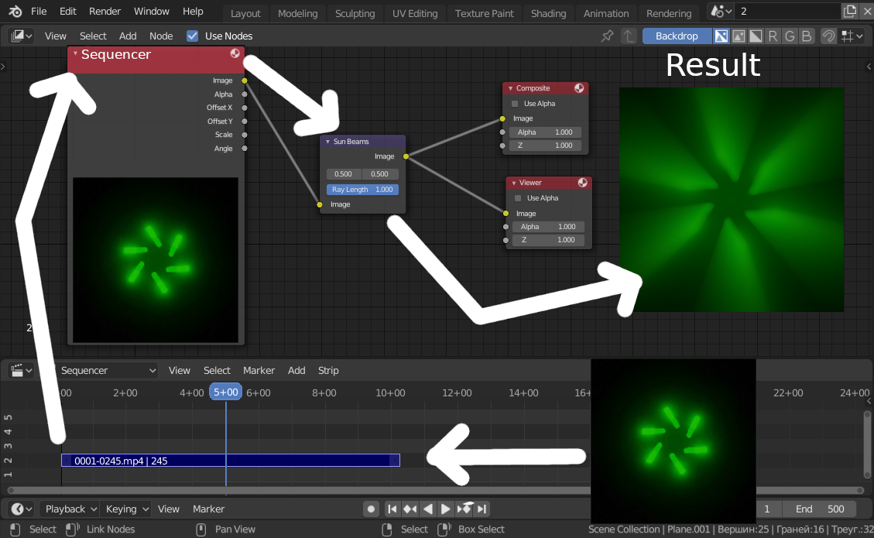This screenshot has height=538, width=874.
Task: Show red channel R button
Action: point(773,36)
